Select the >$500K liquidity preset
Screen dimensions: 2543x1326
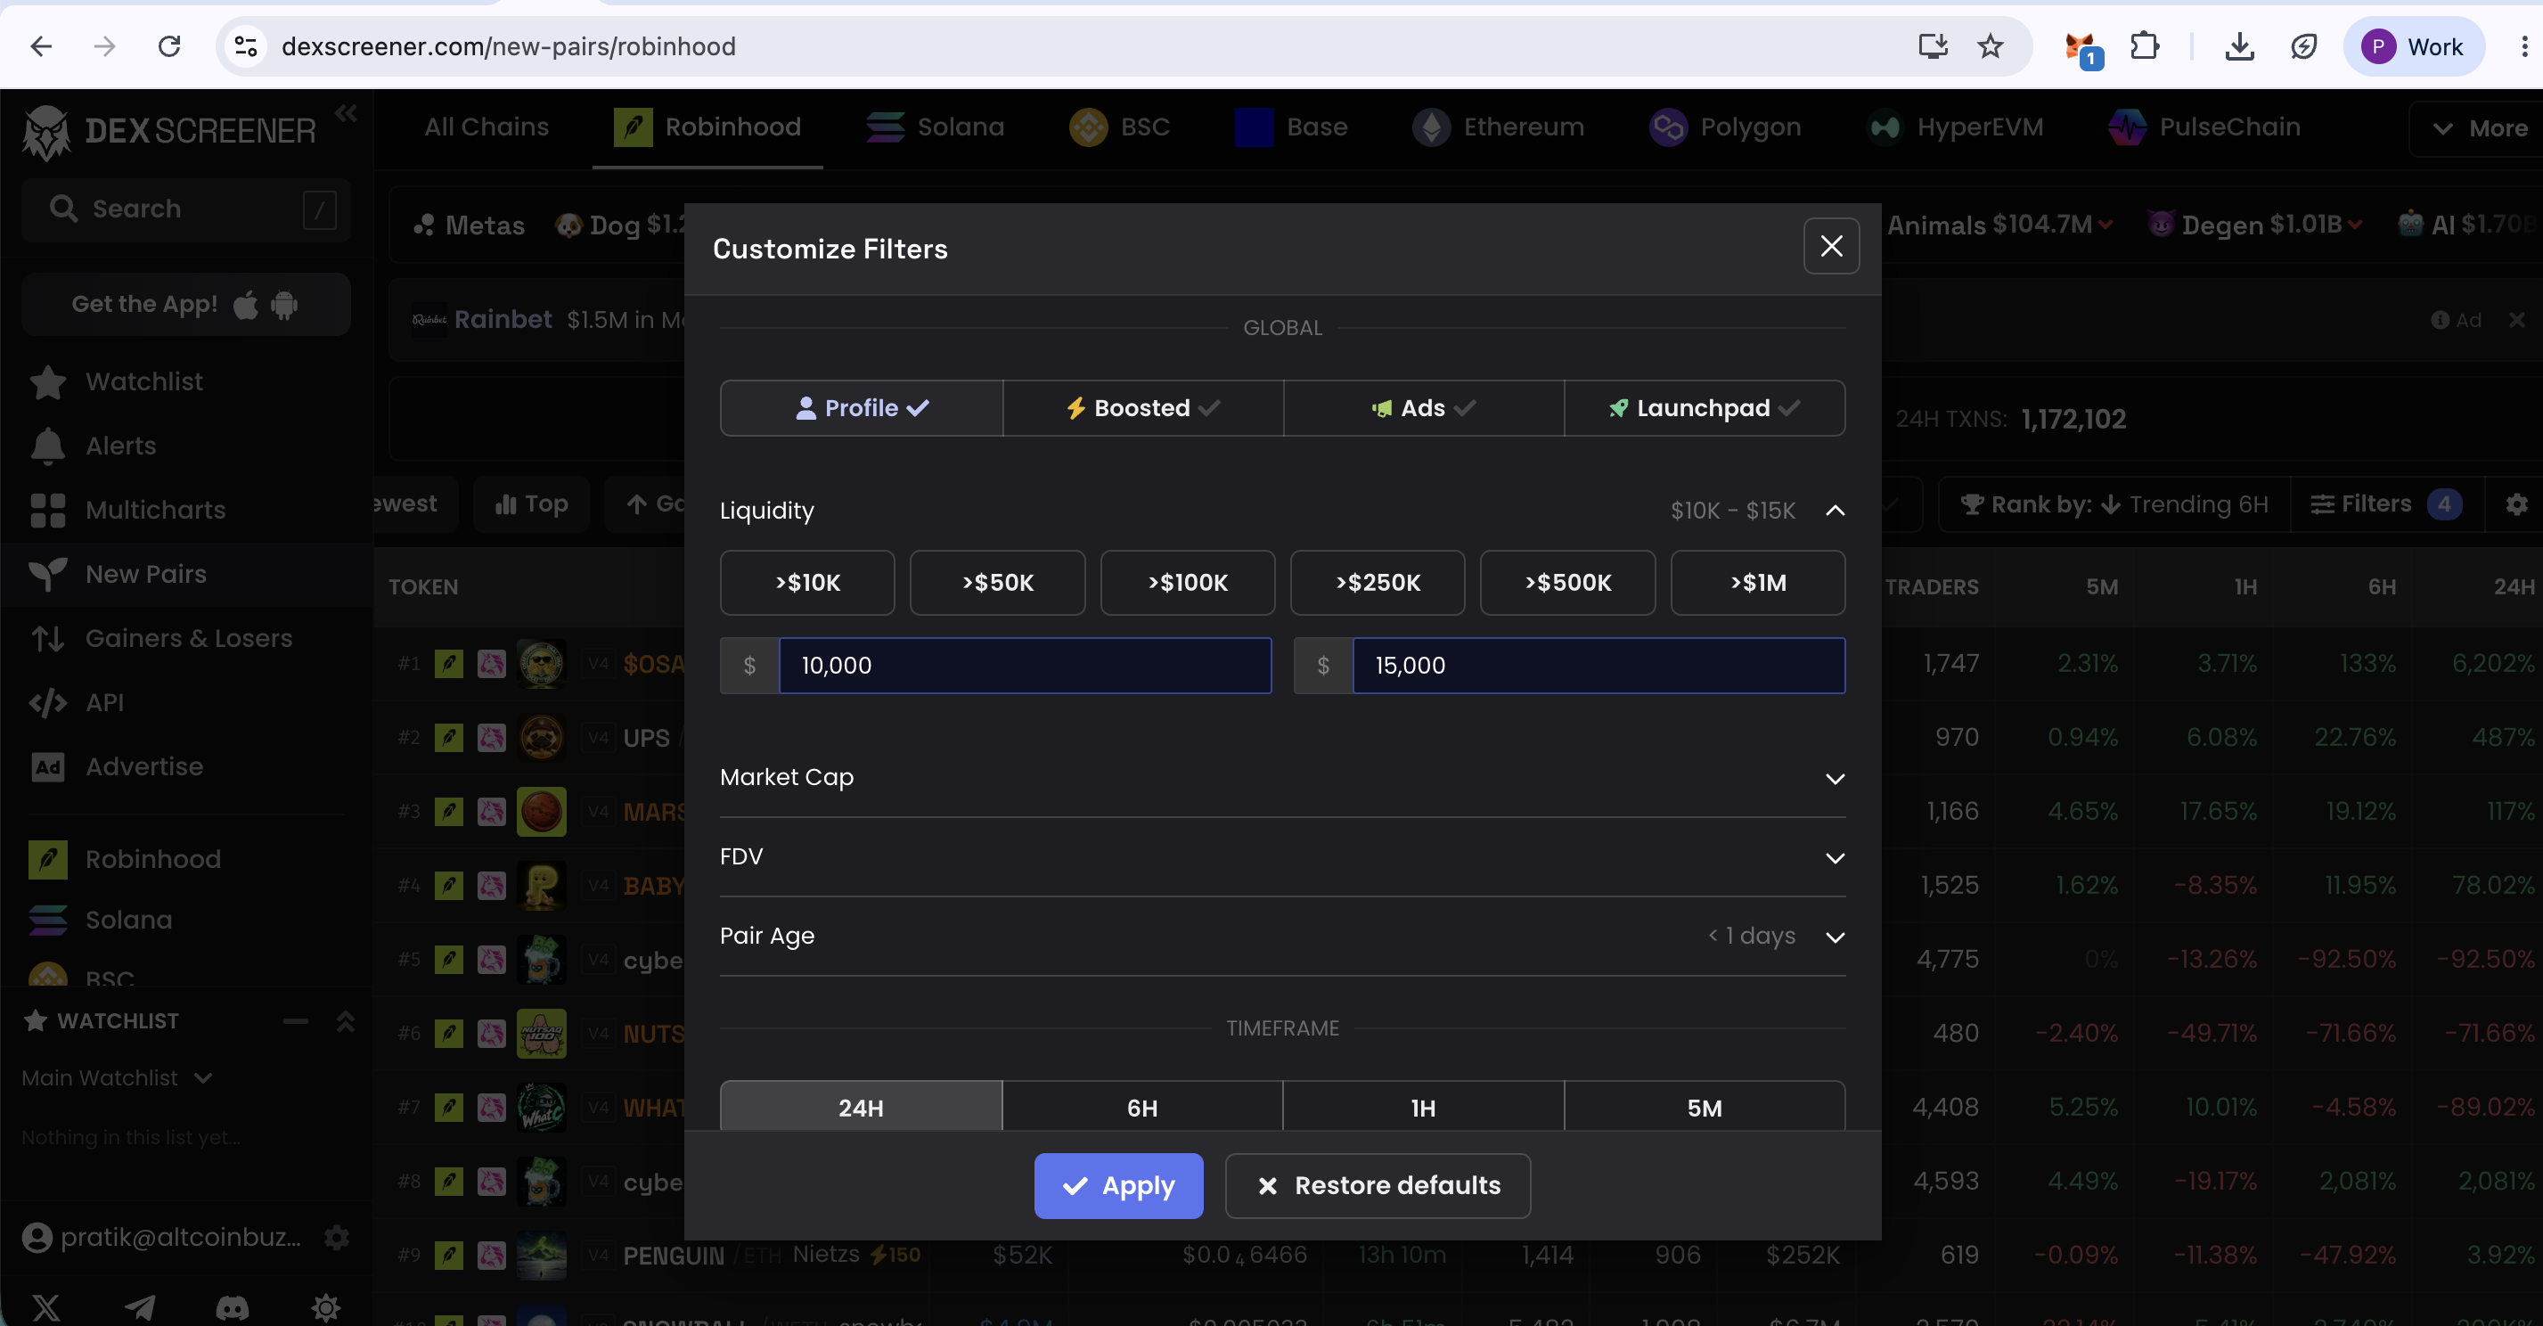point(1567,583)
